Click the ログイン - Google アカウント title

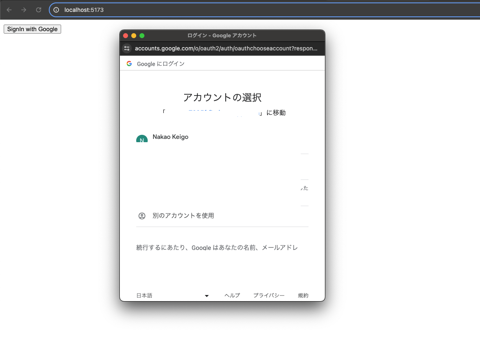click(x=222, y=36)
